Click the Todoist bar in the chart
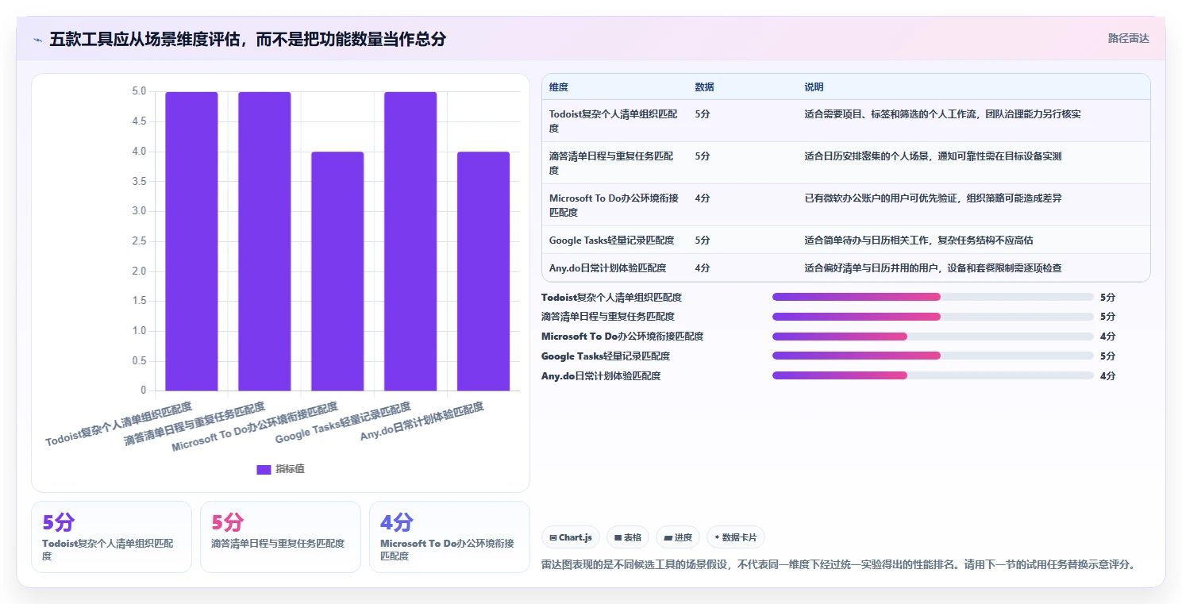1182x604 pixels. (x=191, y=241)
